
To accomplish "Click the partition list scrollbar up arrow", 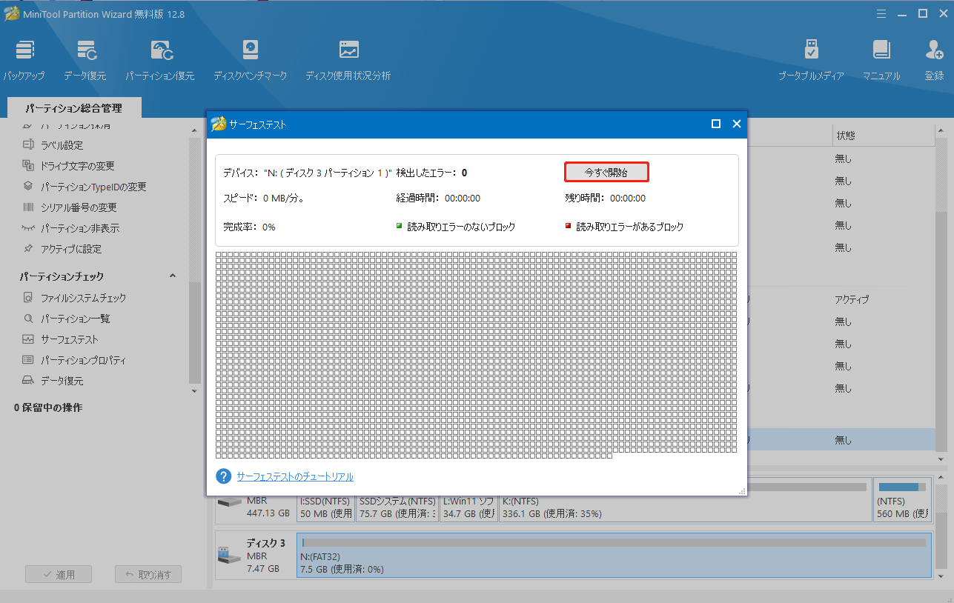I will (941, 129).
